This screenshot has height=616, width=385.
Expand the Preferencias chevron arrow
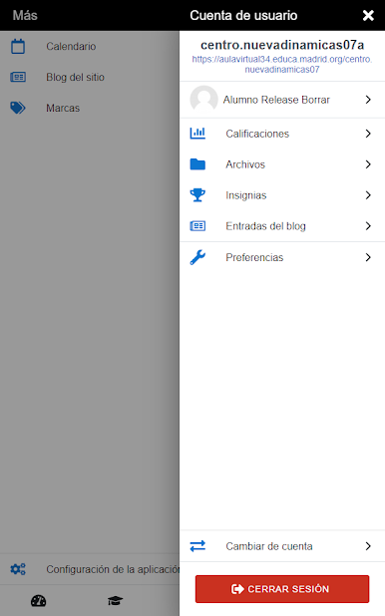(368, 257)
